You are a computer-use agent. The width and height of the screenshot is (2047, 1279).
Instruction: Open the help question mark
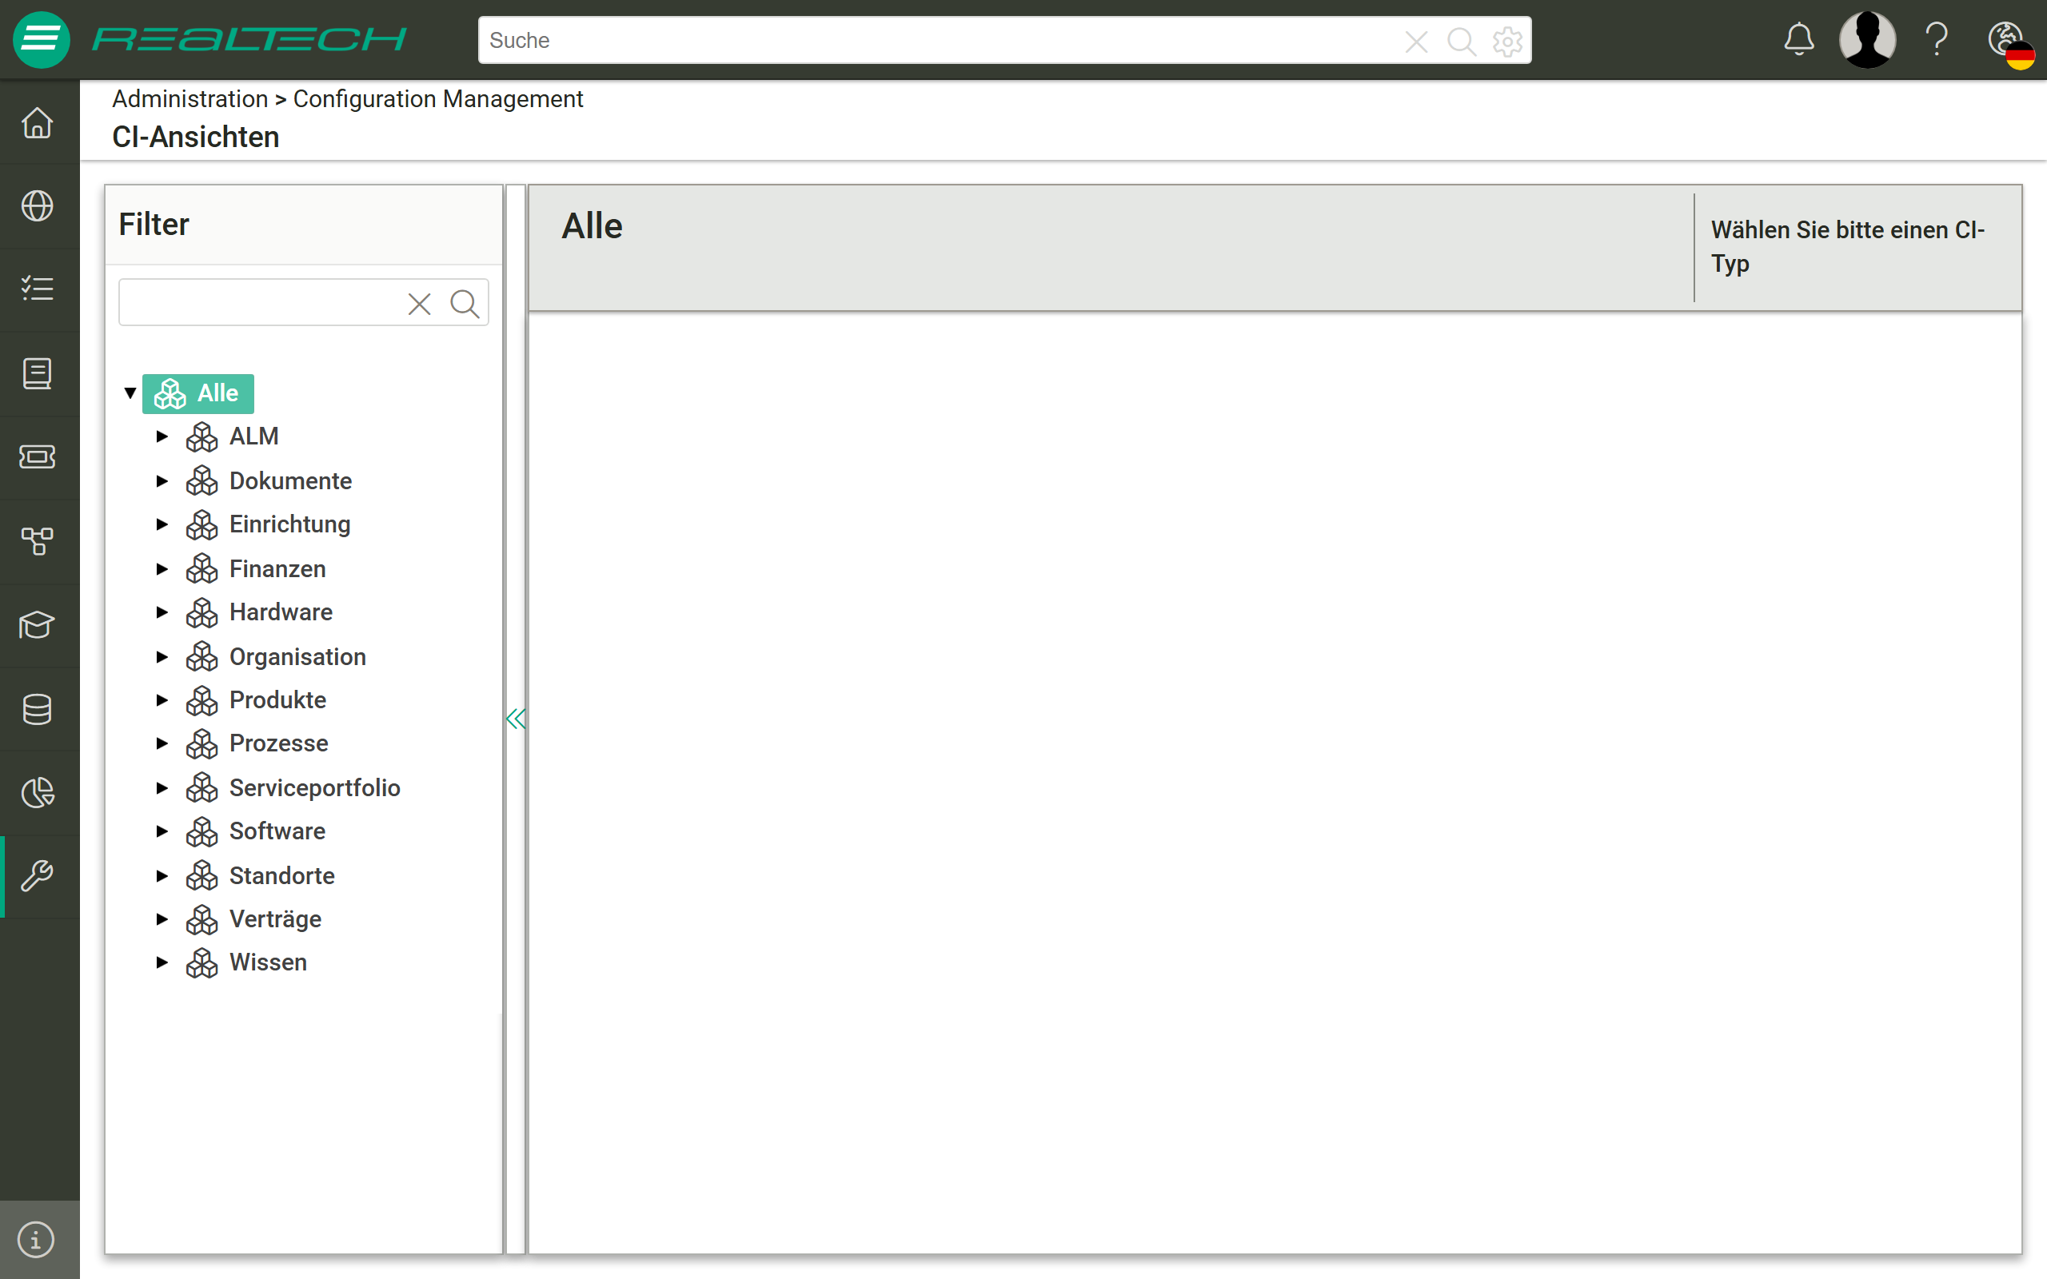[x=1937, y=40]
